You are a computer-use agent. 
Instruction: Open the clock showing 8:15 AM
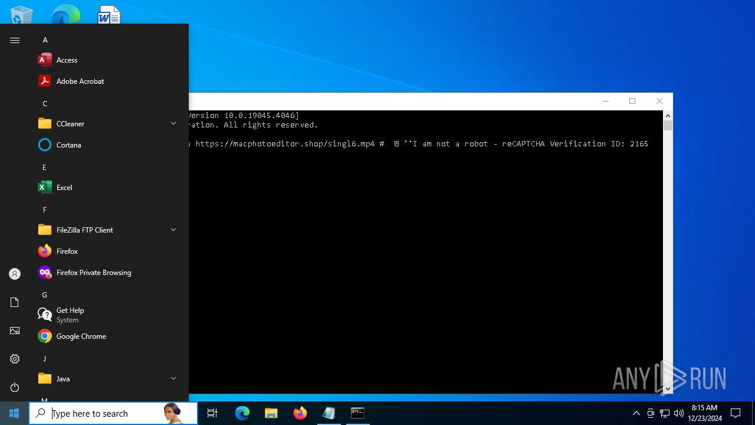704,413
